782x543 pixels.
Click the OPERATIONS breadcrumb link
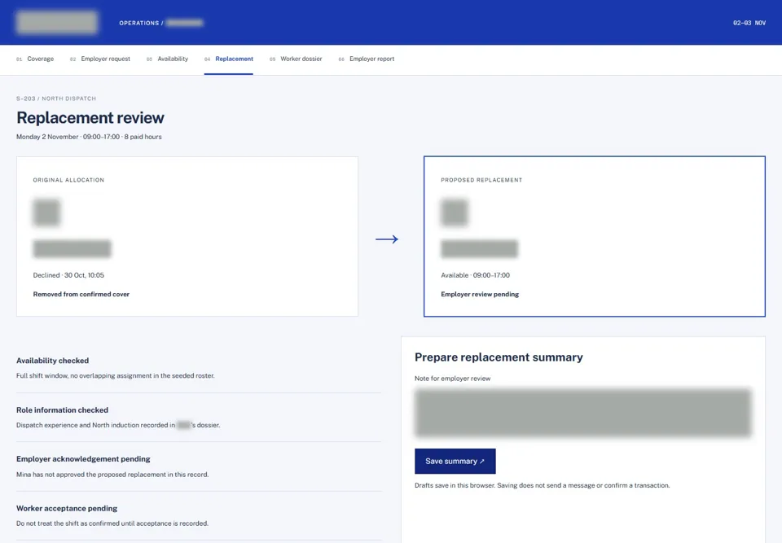[138, 23]
